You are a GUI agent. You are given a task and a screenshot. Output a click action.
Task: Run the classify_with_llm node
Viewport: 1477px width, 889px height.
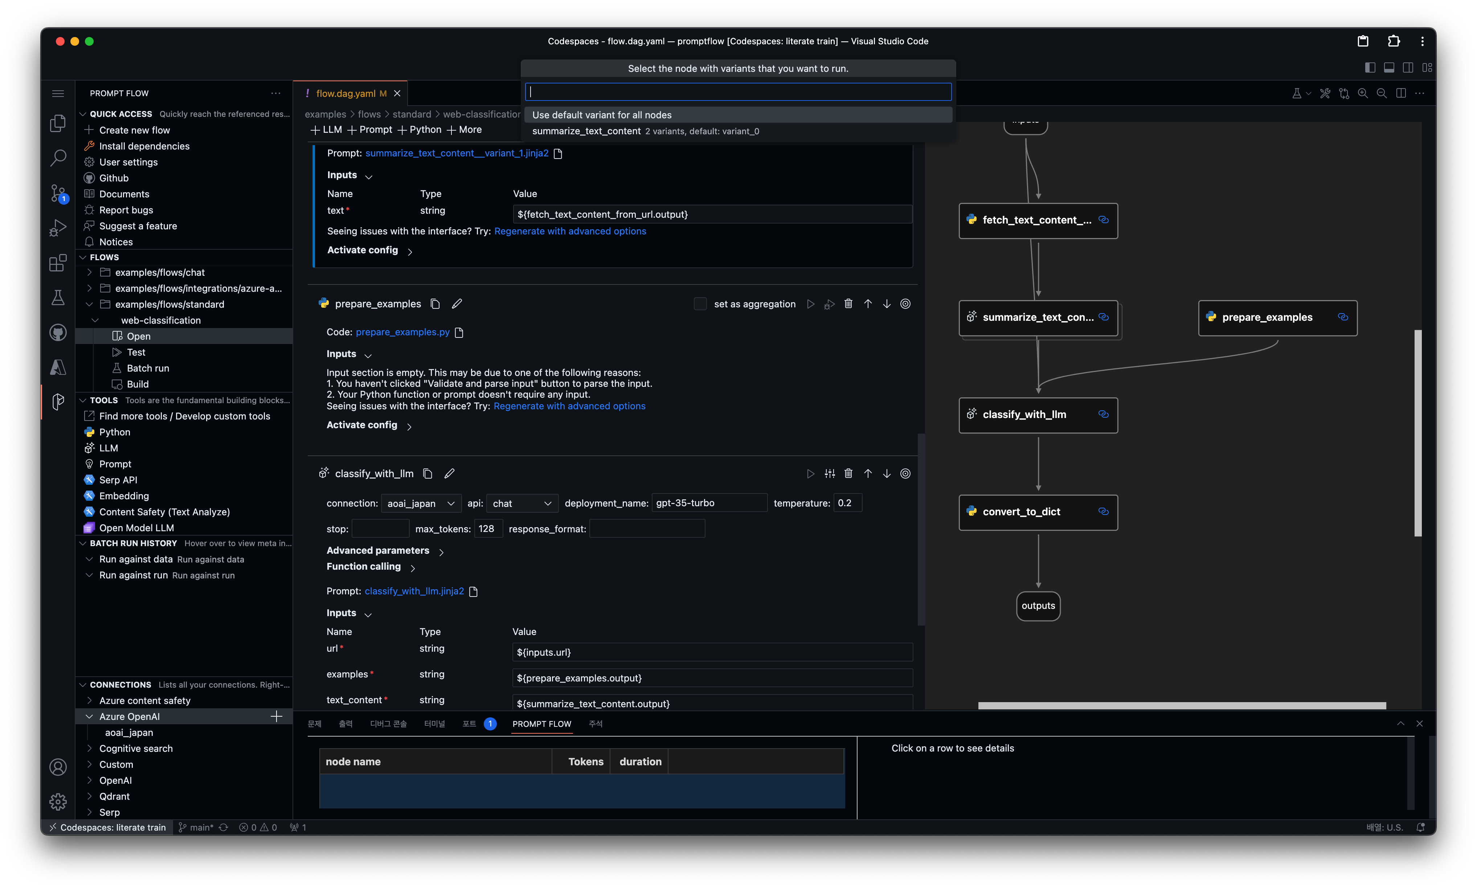810,473
